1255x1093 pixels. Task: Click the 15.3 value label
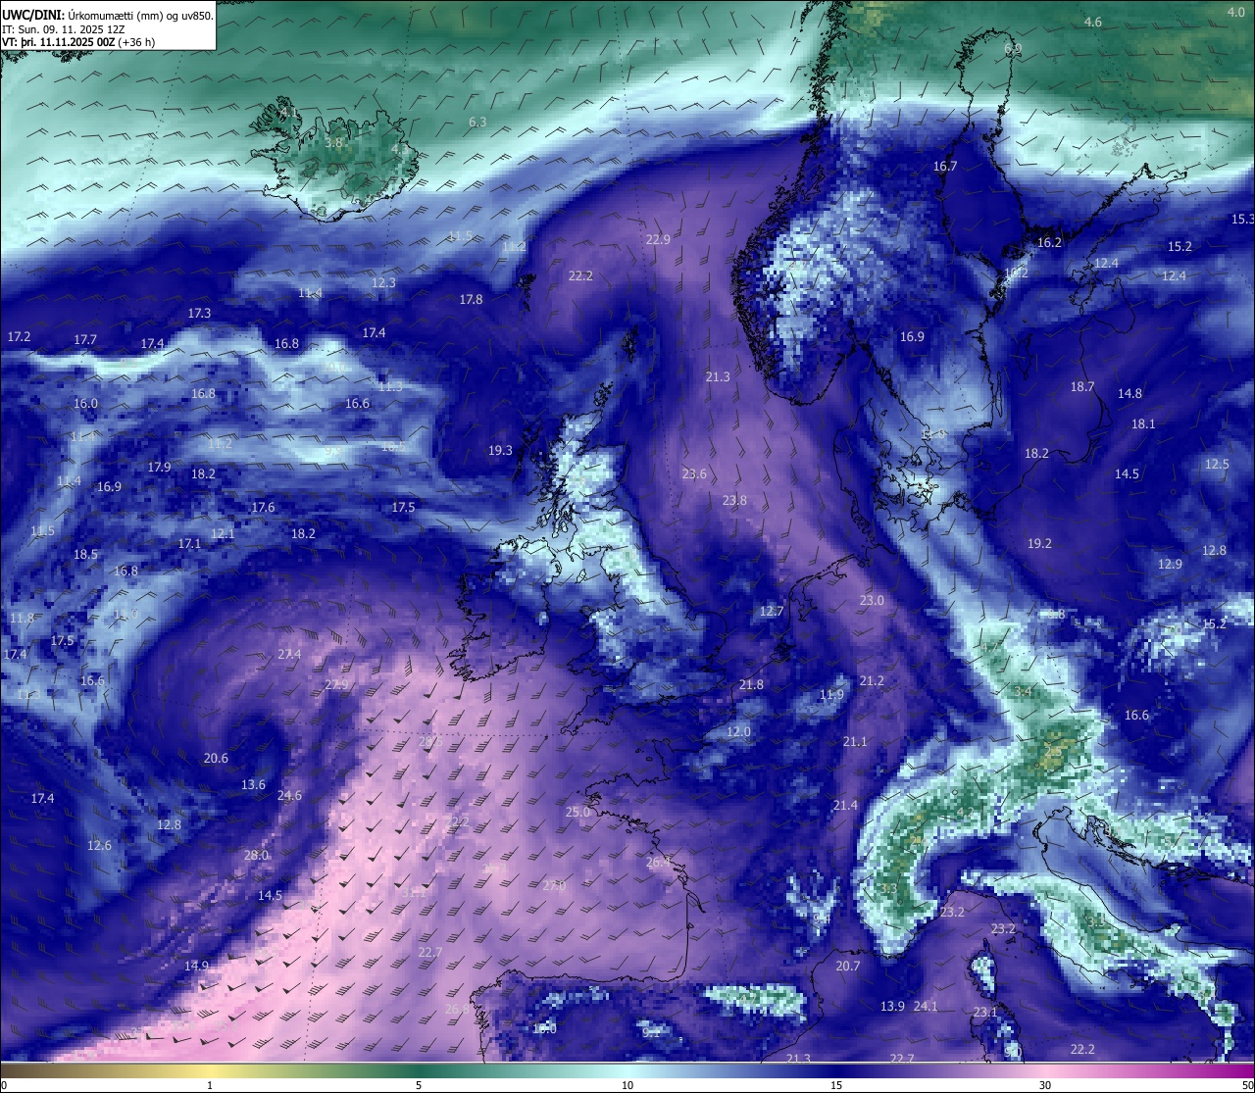click(x=1243, y=220)
